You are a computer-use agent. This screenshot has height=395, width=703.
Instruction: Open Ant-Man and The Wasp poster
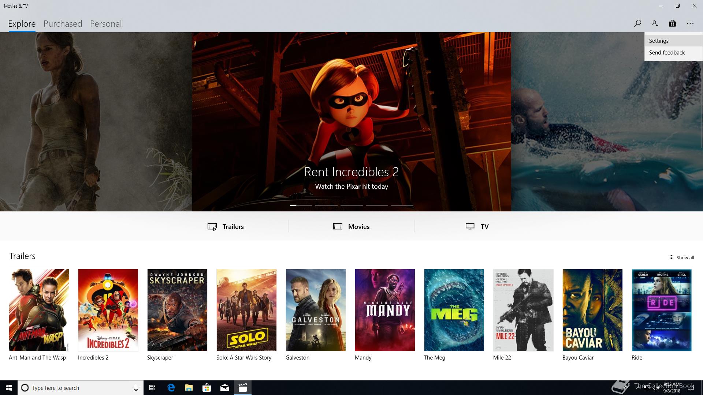(x=39, y=310)
